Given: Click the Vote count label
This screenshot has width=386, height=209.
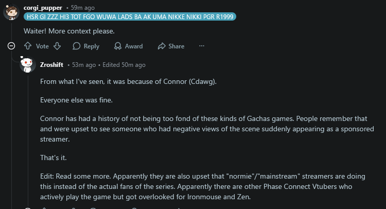Looking at the screenshot, I should point(42,46).
